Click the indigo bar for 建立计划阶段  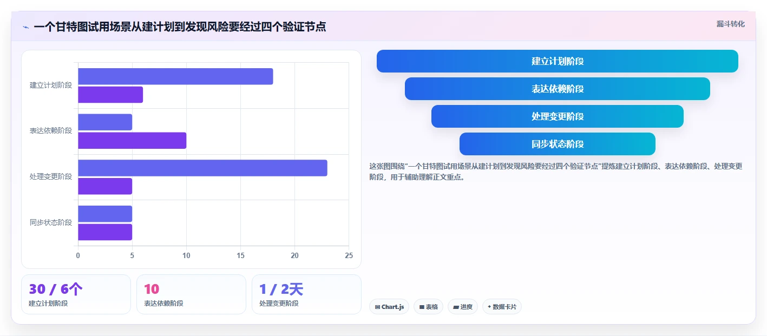(175, 77)
